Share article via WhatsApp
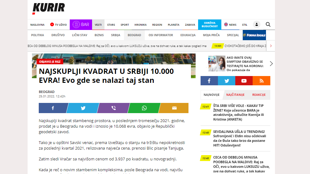 point(144,108)
